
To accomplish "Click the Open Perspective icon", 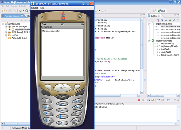I will (155, 11).
